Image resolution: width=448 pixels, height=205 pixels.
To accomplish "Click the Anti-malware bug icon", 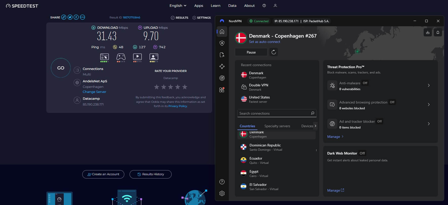I will pyautogui.click(x=332, y=85).
